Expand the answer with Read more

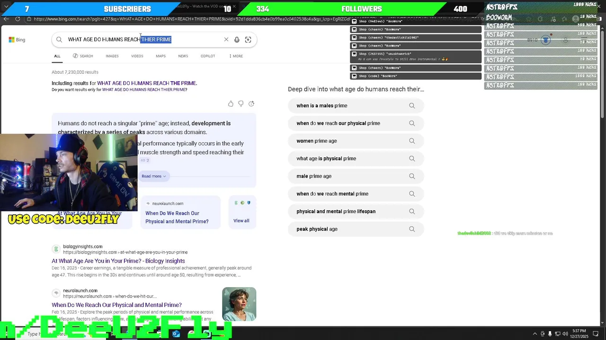point(154,176)
